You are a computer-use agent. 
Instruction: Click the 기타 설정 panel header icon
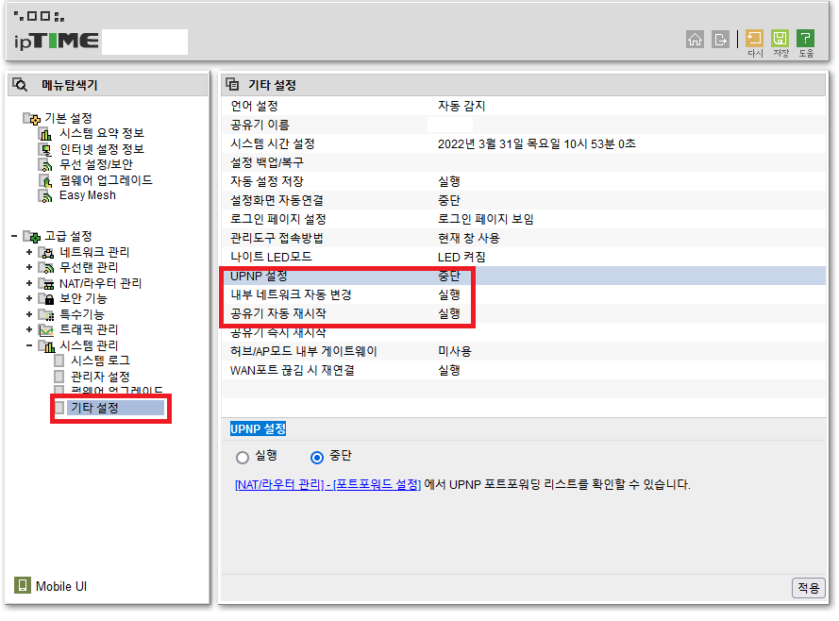(232, 85)
